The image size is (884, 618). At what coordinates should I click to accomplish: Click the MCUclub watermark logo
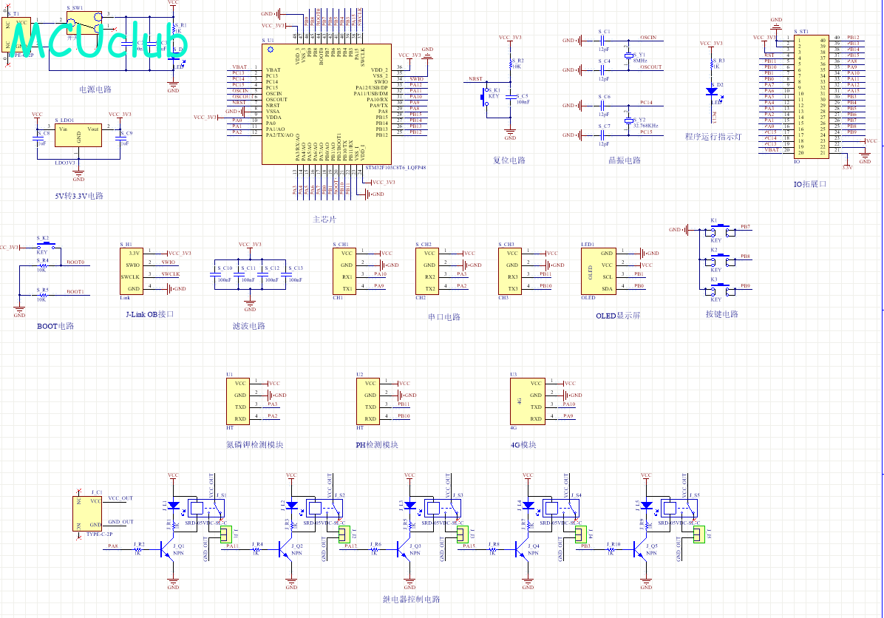pos(97,38)
